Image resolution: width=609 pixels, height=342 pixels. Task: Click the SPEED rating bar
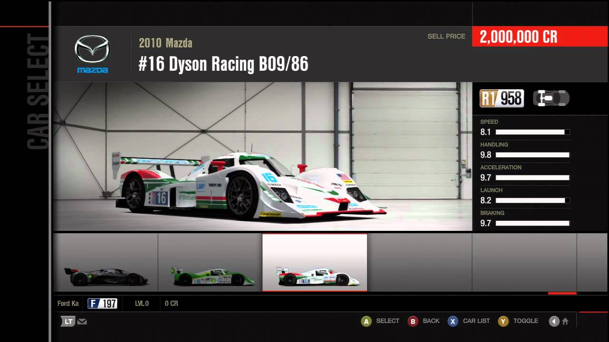click(x=532, y=132)
